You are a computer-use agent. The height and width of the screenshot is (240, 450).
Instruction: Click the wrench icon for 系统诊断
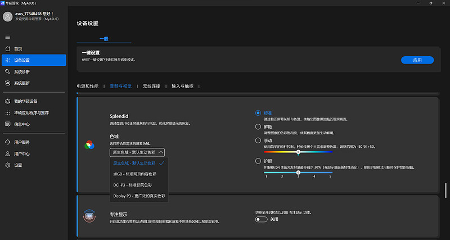pyautogui.click(x=8, y=72)
